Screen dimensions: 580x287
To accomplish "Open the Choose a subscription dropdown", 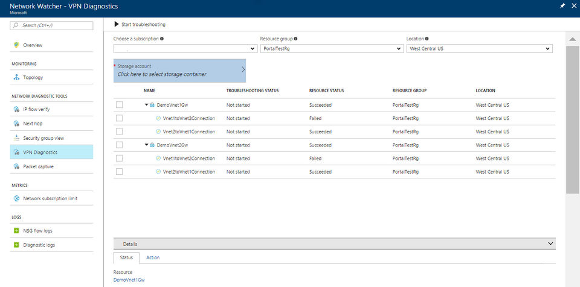I will pyautogui.click(x=185, y=49).
